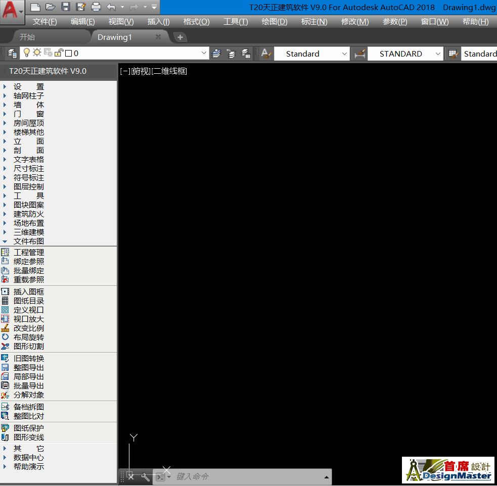497x486 pixels.
Task: Click the command line input field
Action: coord(247,476)
